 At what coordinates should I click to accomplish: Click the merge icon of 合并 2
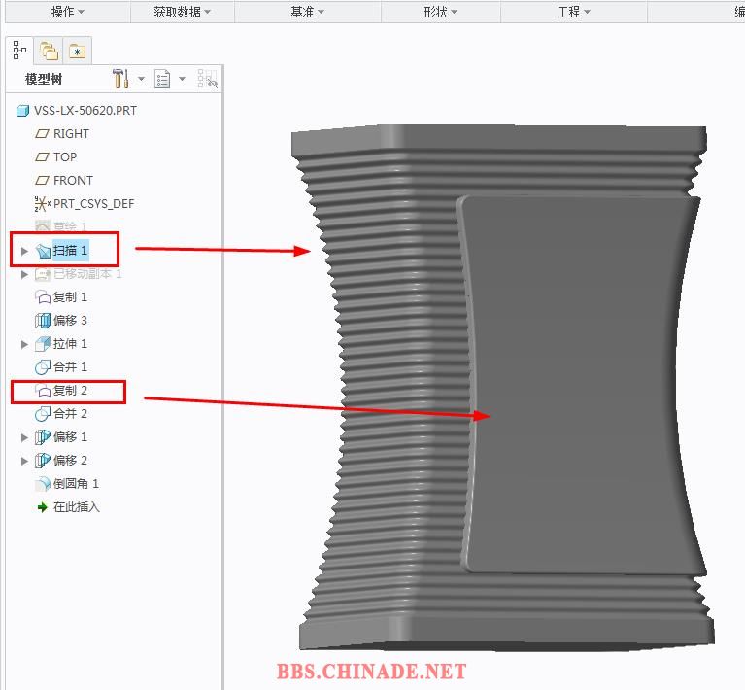[x=43, y=414]
